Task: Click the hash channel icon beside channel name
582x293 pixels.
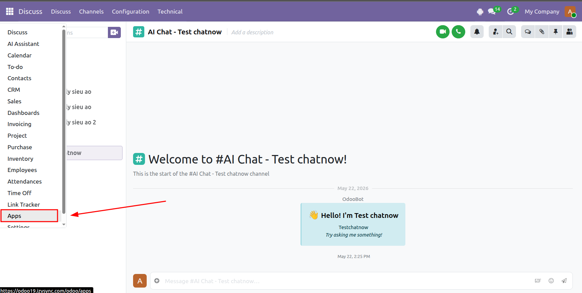Action: coord(139,32)
